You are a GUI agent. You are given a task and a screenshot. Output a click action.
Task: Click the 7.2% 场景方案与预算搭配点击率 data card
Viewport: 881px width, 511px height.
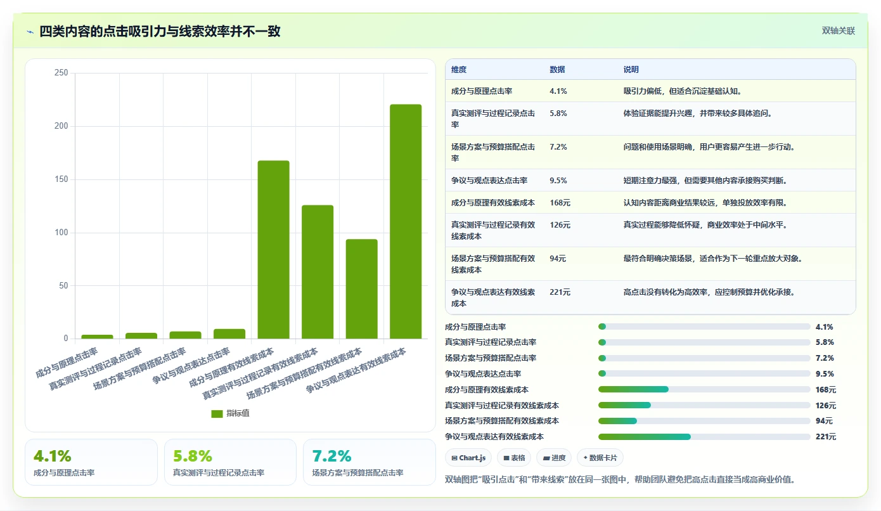pos(370,462)
